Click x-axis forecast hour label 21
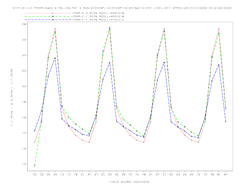 point(82,174)
